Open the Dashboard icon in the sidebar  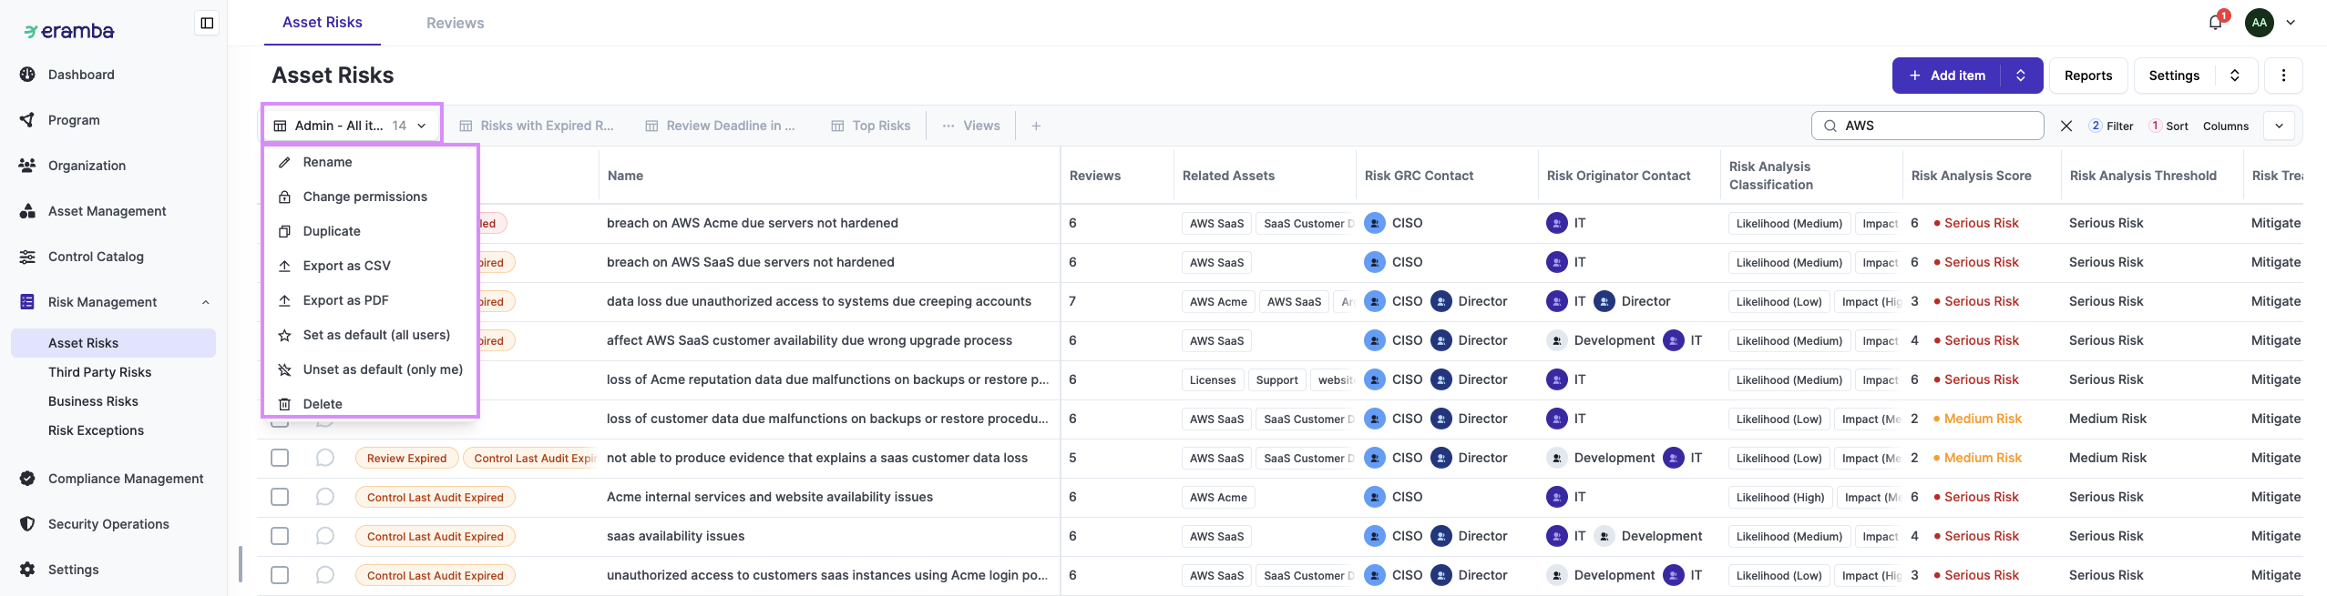click(27, 75)
